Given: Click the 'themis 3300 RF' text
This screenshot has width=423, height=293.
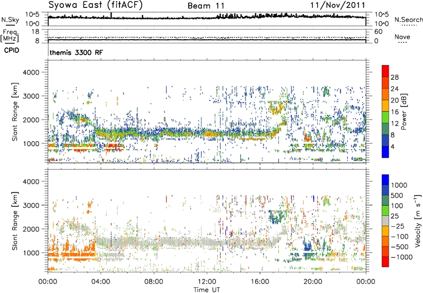Looking at the screenshot, I should (76, 52).
